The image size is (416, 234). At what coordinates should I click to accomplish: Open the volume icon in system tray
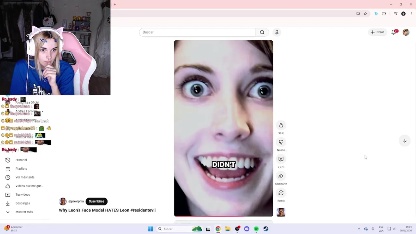[x=394, y=229]
